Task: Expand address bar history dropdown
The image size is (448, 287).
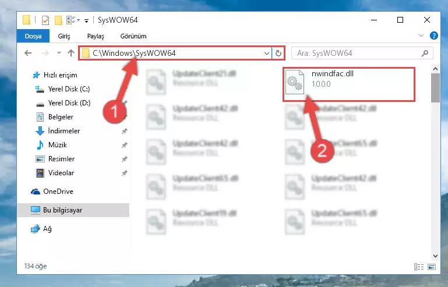Action: [267, 54]
